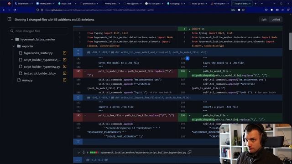The height and width of the screenshot is (164, 292).
Task: Click the padlock site info icon
Action: click(42, 10)
